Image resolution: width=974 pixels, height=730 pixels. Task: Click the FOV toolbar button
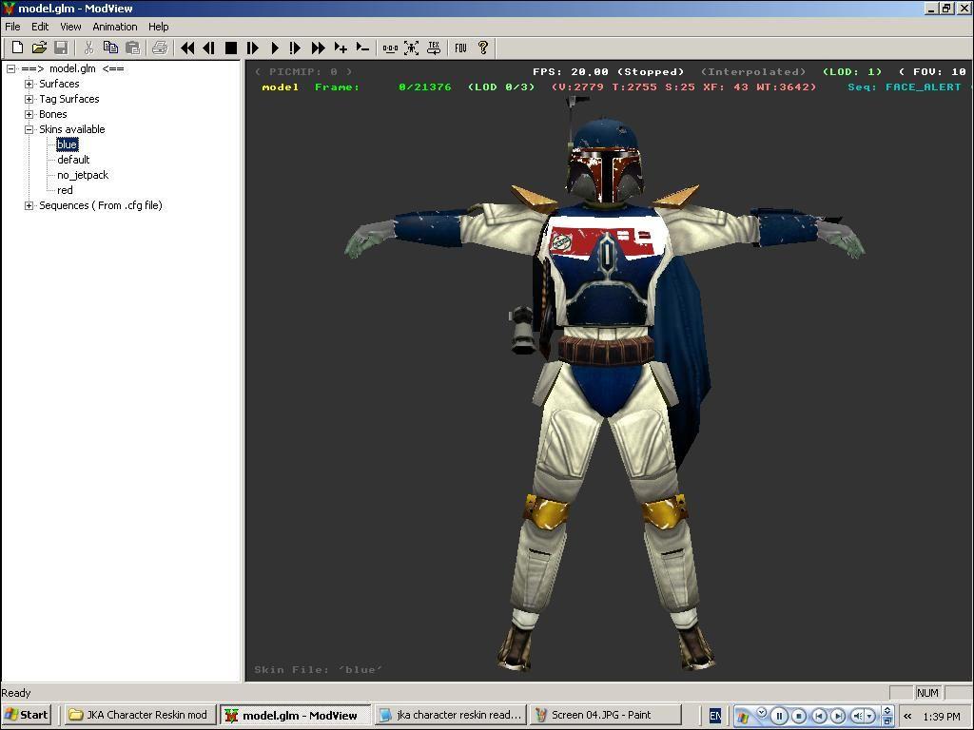pos(460,48)
